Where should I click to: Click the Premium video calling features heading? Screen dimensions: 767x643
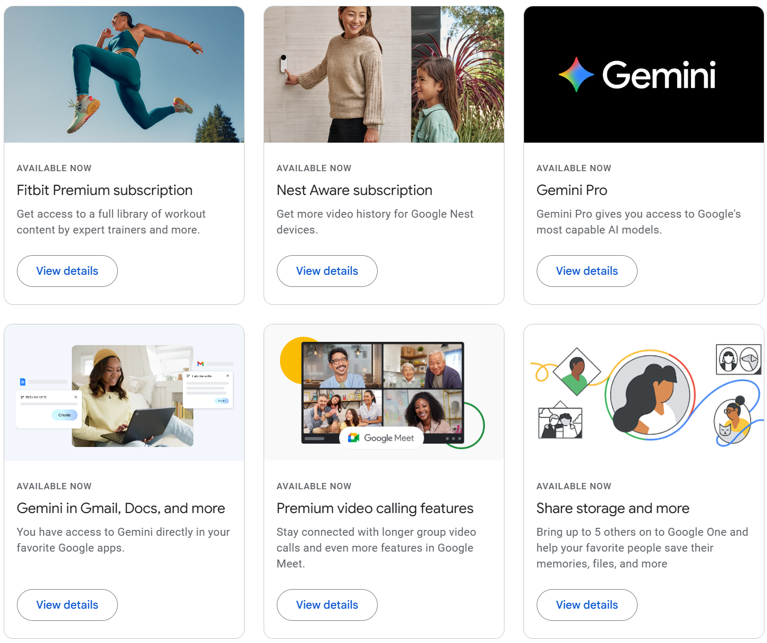pos(375,508)
